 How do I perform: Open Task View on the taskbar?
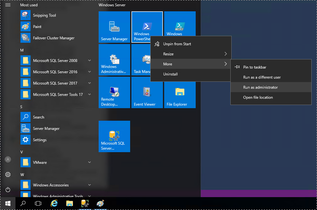[x=38, y=203]
